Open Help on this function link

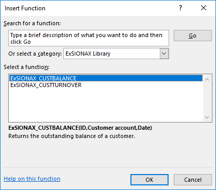32,179
